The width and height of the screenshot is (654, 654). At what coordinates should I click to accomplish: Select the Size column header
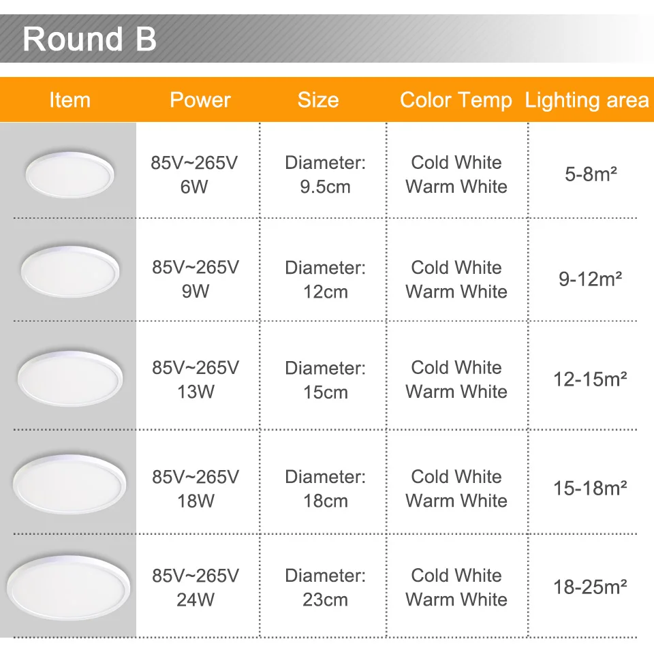click(x=317, y=100)
